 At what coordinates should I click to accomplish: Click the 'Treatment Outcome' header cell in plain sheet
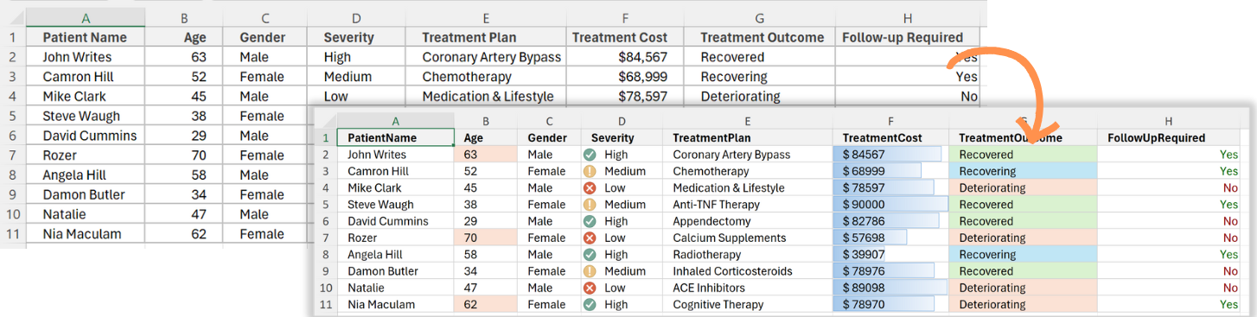[x=759, y=37]
